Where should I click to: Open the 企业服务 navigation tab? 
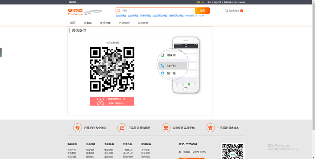coord(143,23)
